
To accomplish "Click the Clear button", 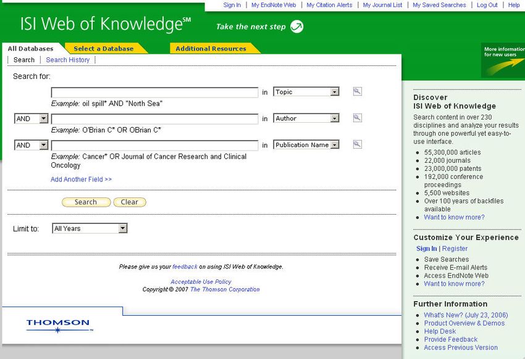I will [130, 202].
